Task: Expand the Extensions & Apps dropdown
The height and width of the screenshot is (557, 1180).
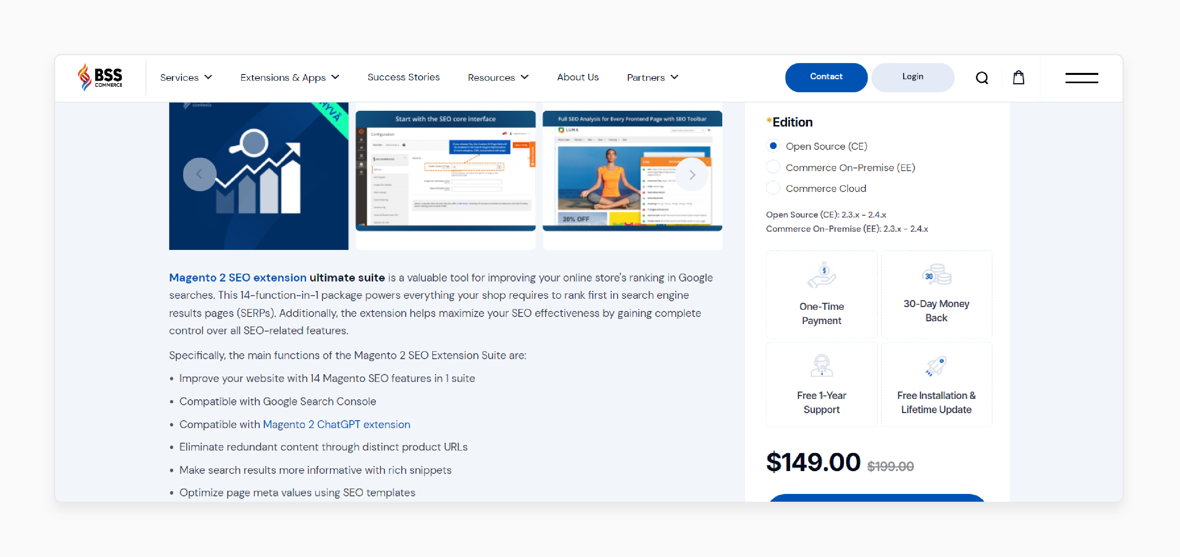Action: [290, 77]
